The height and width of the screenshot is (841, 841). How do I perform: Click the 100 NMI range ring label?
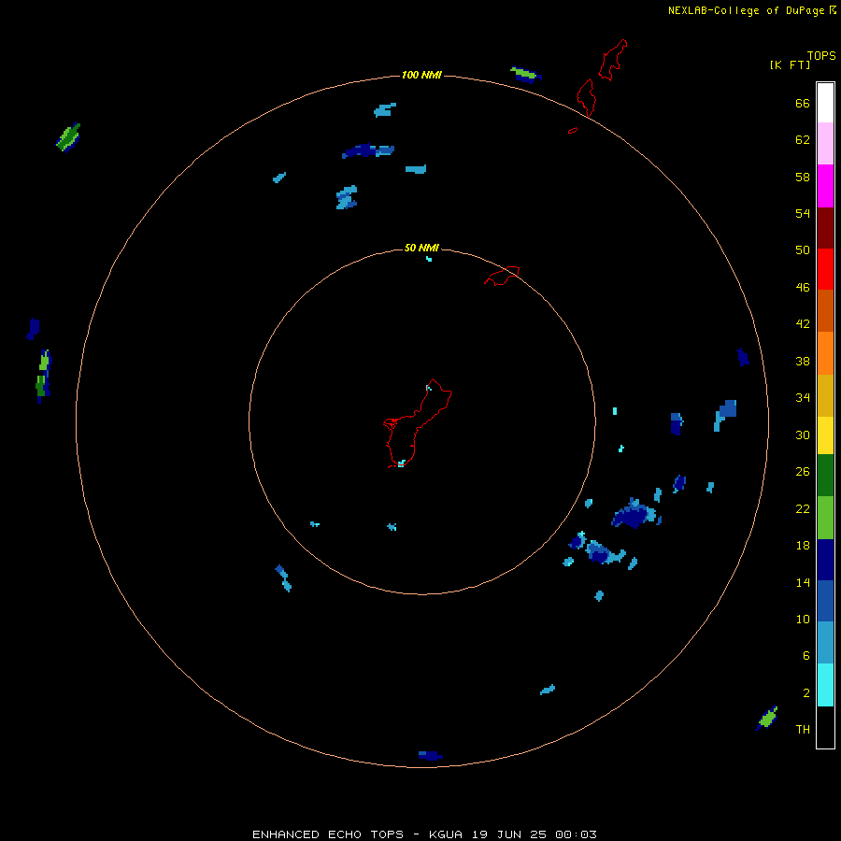point(421,75)
